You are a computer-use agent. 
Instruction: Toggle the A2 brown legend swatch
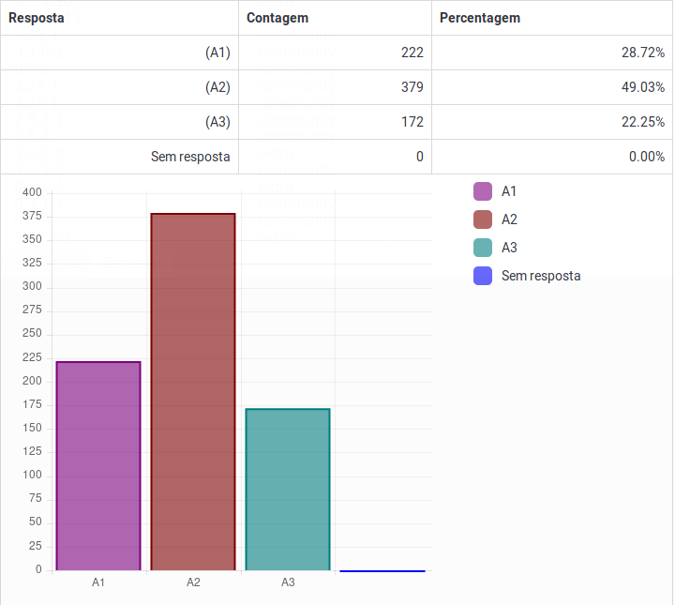click(x=483, y=219)
